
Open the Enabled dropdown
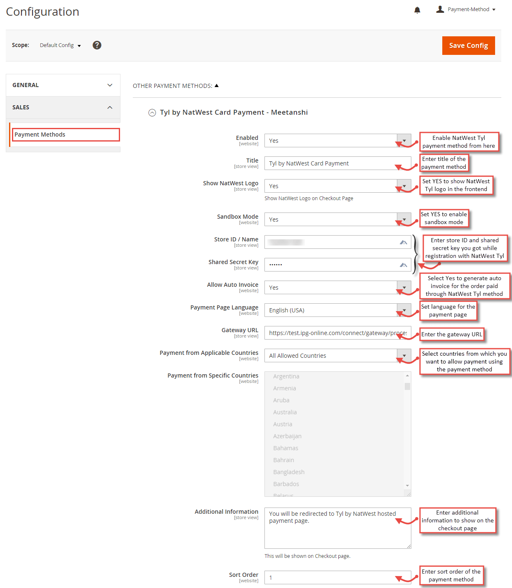pyautogui.click(x=337, y=141)
